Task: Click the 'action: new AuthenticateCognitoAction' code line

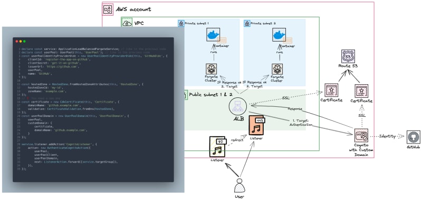Action: [x=60, y=148]
